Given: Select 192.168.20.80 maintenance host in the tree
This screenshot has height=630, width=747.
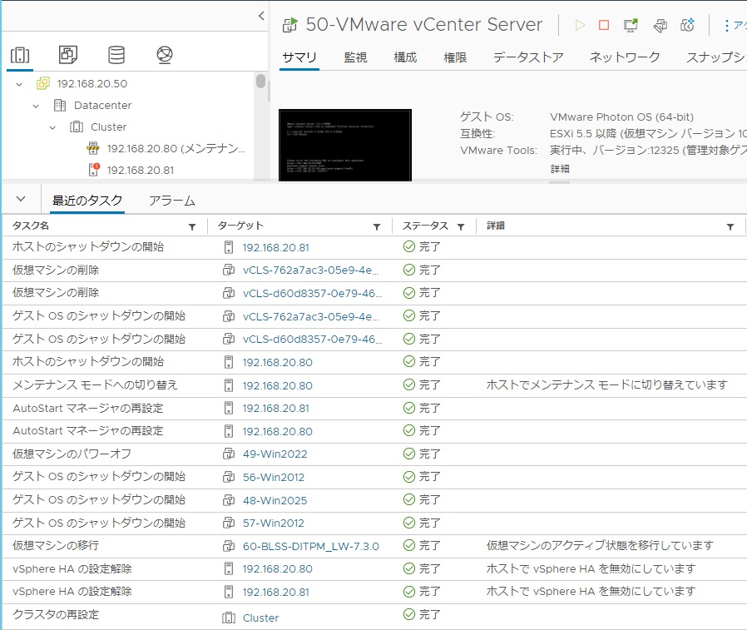Looking at the screenshot, I should pos(176,149).
